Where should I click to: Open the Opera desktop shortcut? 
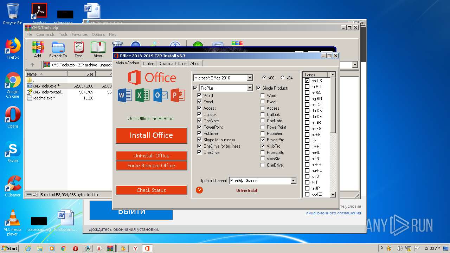coord(13,117)
